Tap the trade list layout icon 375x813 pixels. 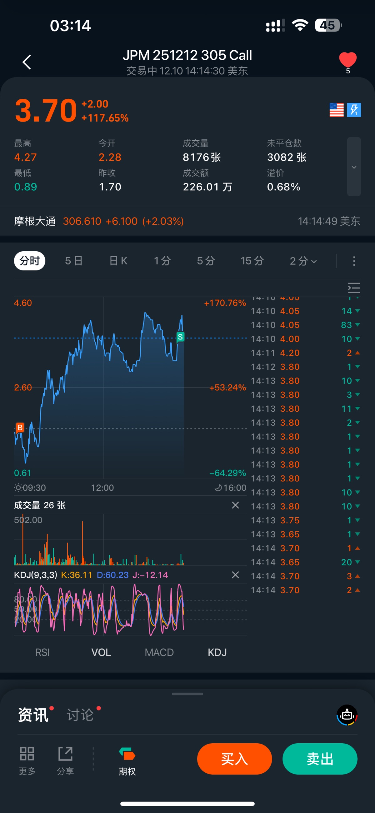(x=354, y=288)
